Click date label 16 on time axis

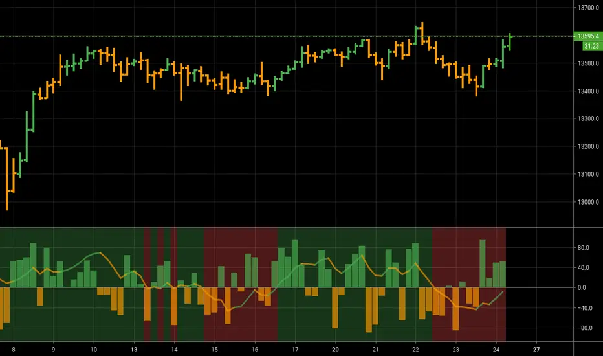pos(254,350)
